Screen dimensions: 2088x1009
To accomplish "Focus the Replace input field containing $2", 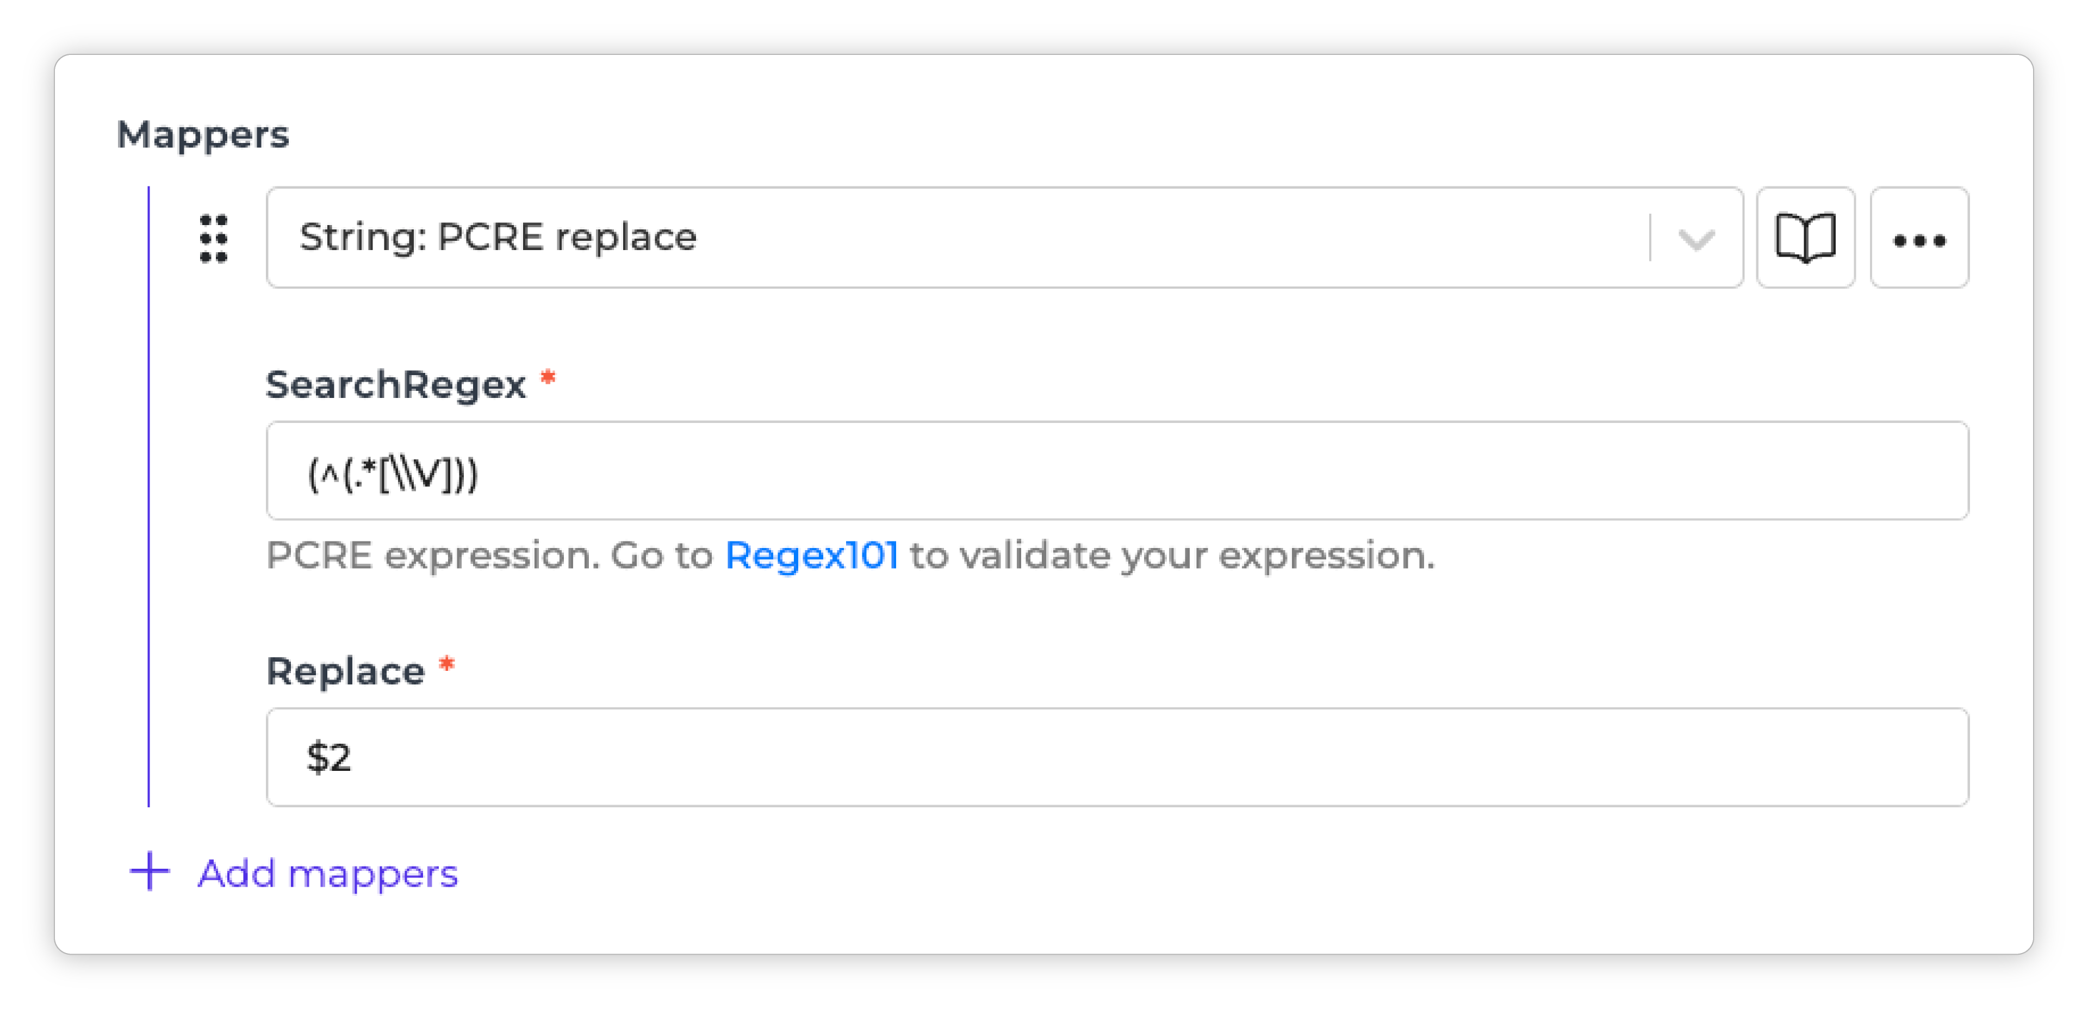I will 1117,757.
